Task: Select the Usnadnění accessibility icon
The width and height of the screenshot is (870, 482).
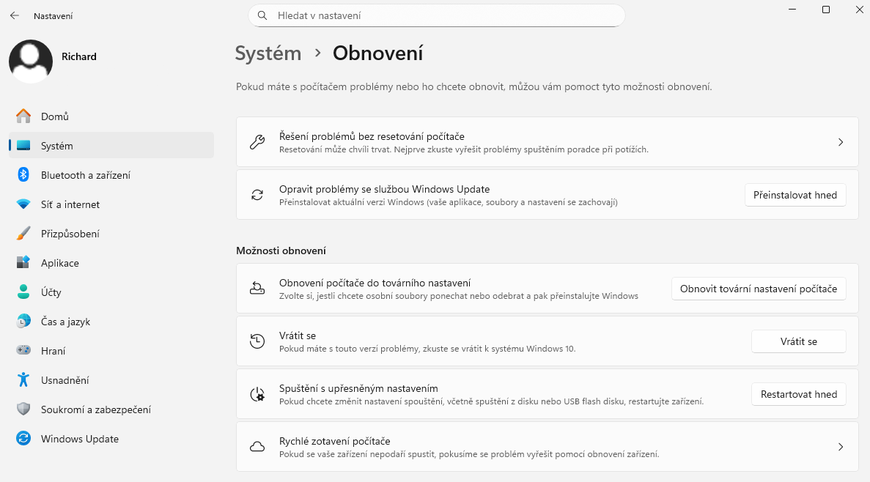Action: point(21,380)
